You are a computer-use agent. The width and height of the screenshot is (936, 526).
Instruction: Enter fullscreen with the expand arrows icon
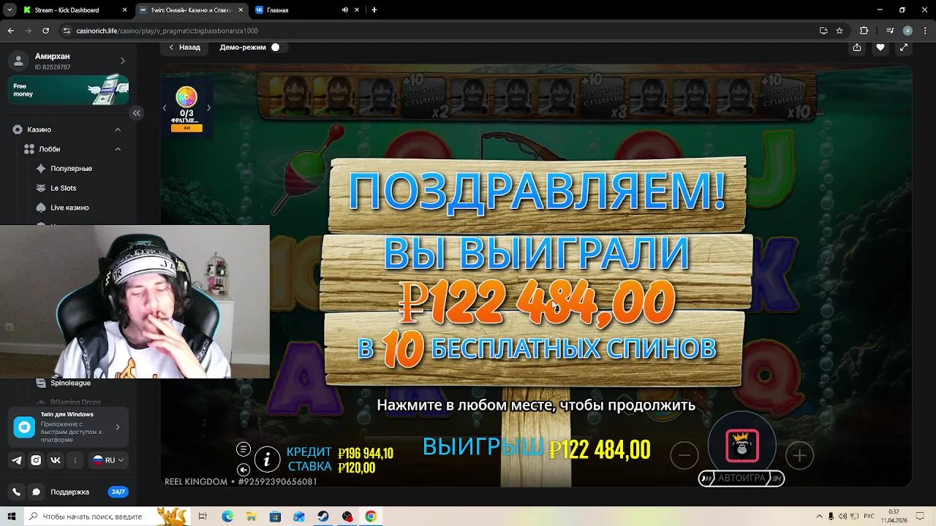pyautogui.click(x=904, y=47)
